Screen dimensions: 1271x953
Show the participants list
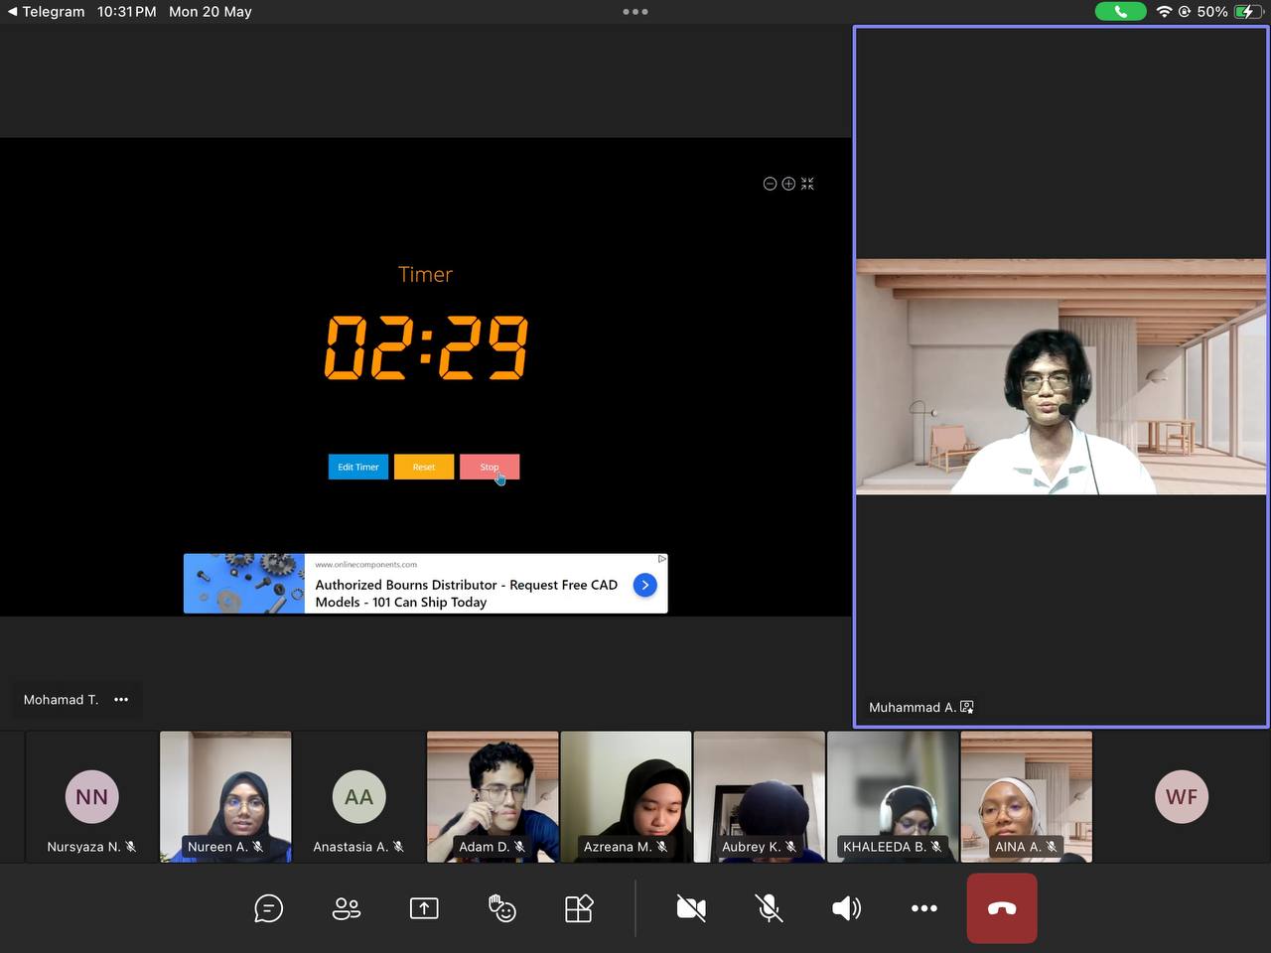pos(347,908)
